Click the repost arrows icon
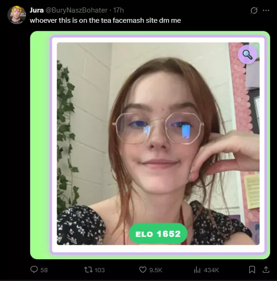This screenshot has width=277, height=281. (x=88, y=269)
